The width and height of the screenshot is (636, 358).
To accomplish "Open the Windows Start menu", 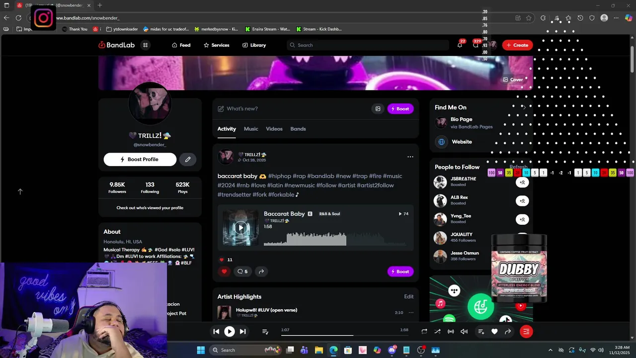I will [x=201, y=350].
